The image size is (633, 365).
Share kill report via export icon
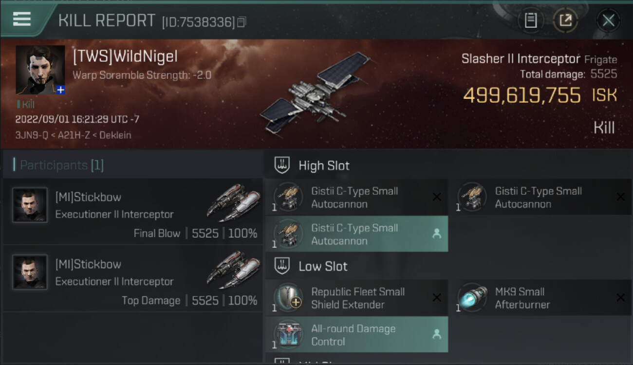tap(565, 20)
